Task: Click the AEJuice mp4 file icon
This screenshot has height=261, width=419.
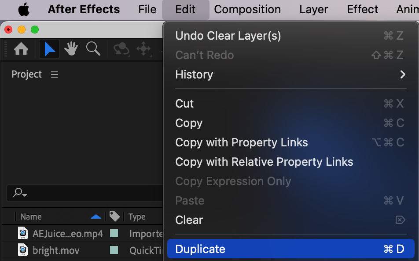Action: pyautogui.click(x=23, y=233)
